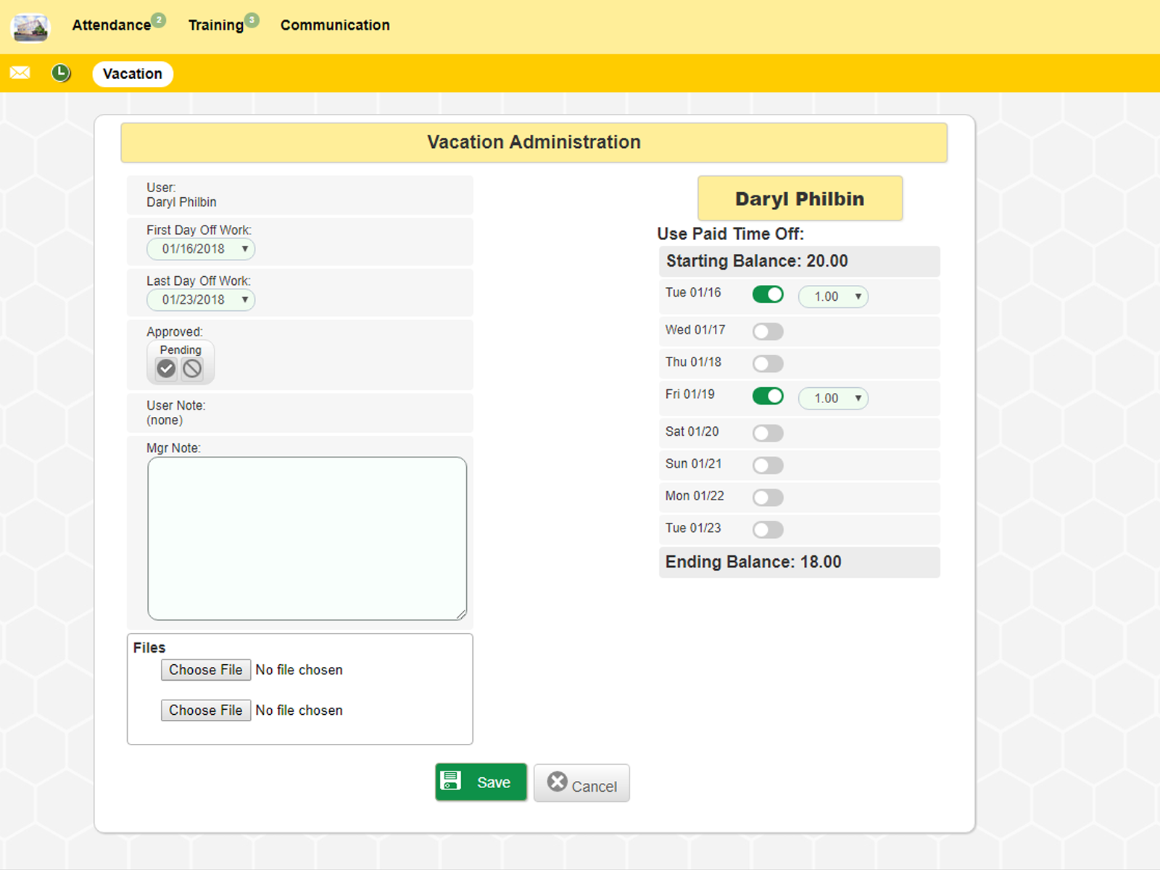Click the Ending Balance: 18.00 text

tap(753, 562)
